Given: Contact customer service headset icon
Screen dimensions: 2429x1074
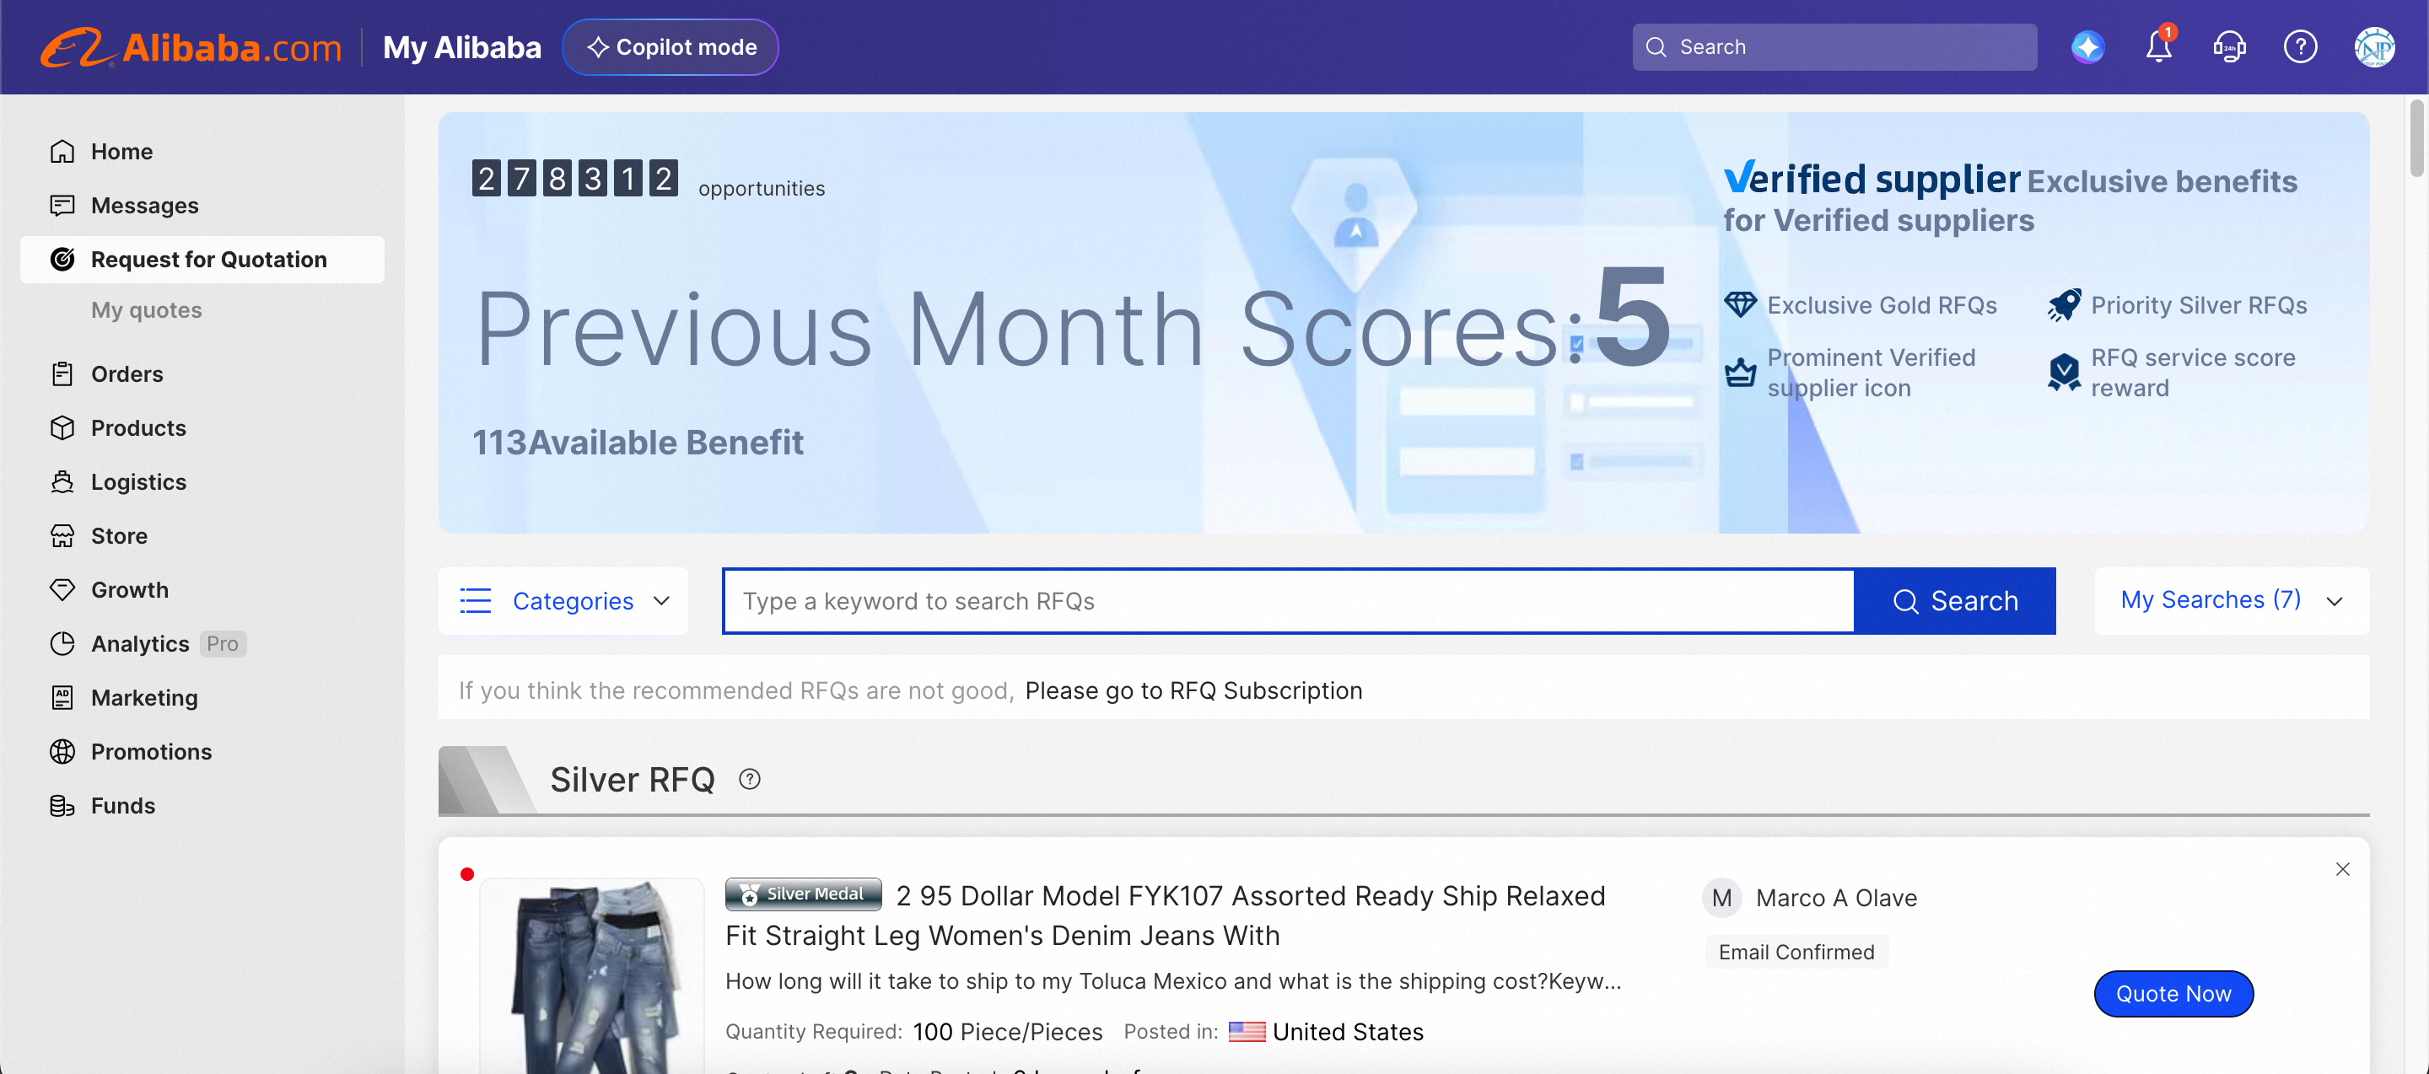Looking at the screenshot, I should 2229,47.
